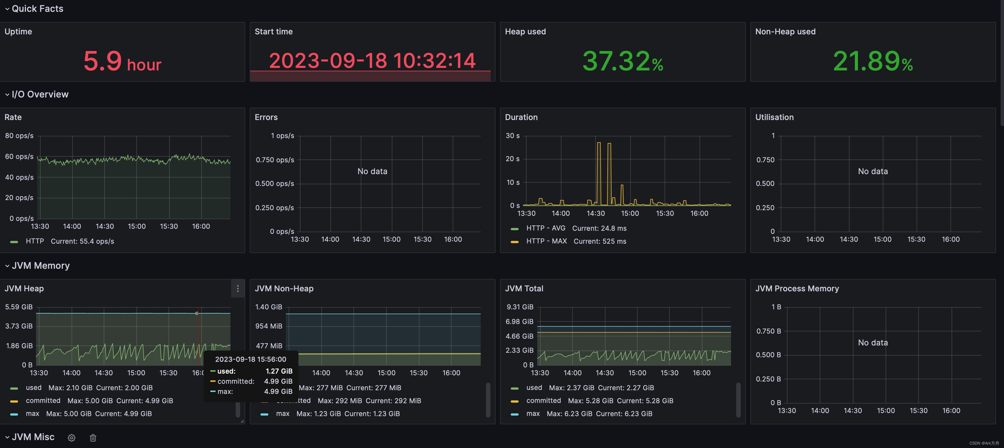Click 'No data' in the Utilisation panel
The image size is (1004, 448).
click(x=873, y=171)
